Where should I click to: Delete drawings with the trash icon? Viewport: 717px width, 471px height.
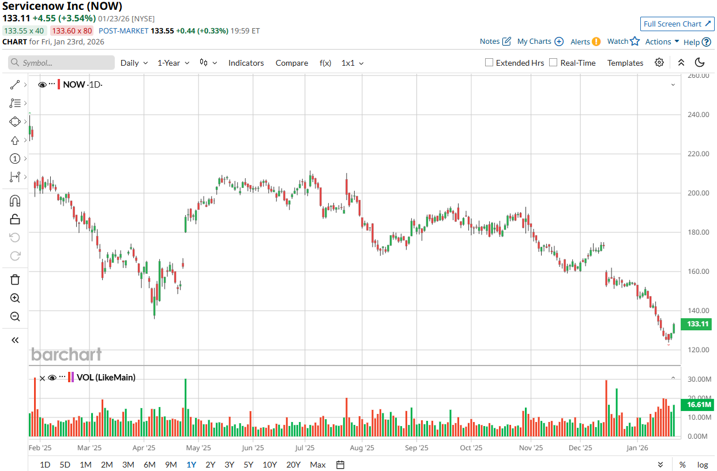pos(15,280)
